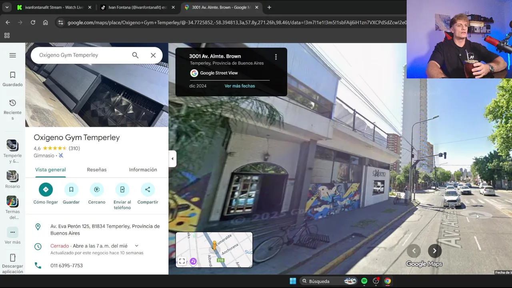
Task: Click the minimap expand fullscreen icon
Action: 182,261
